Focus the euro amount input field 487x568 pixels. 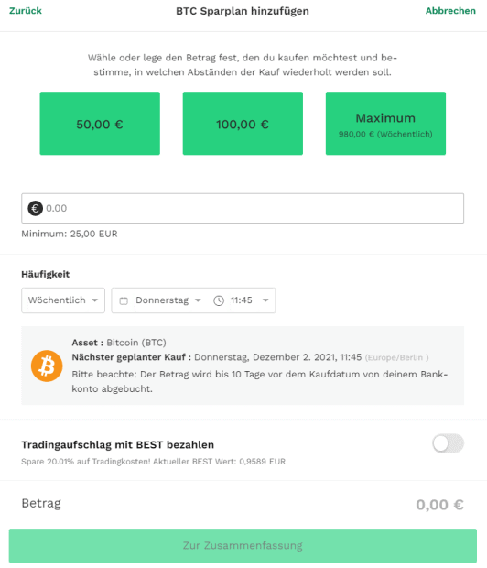[x=243, y=208]
